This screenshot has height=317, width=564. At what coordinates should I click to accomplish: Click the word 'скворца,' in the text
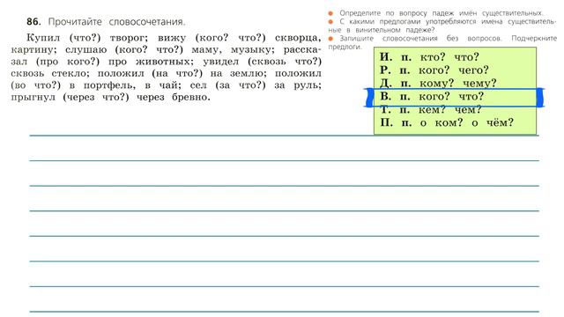(x=298, y=38)
